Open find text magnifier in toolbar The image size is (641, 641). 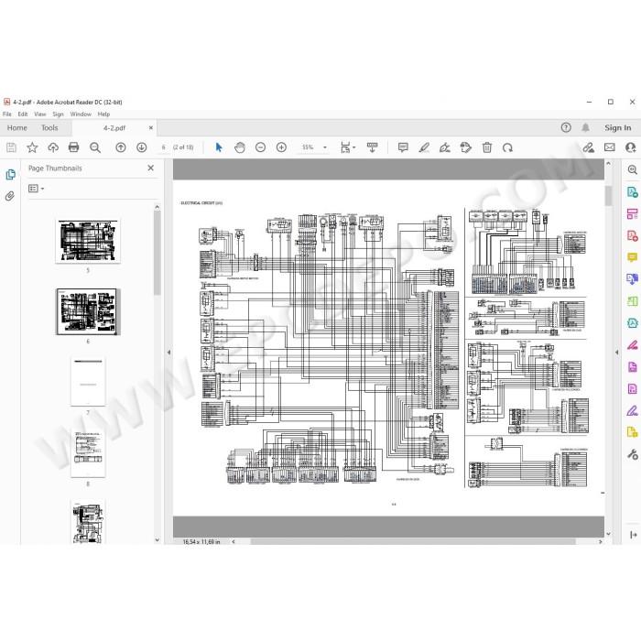pos(95,147)
